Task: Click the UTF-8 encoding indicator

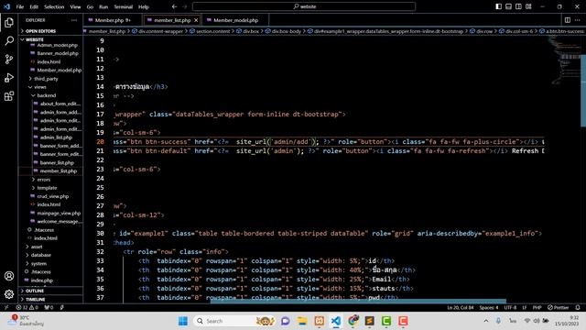Action: [x=510, y=308]
